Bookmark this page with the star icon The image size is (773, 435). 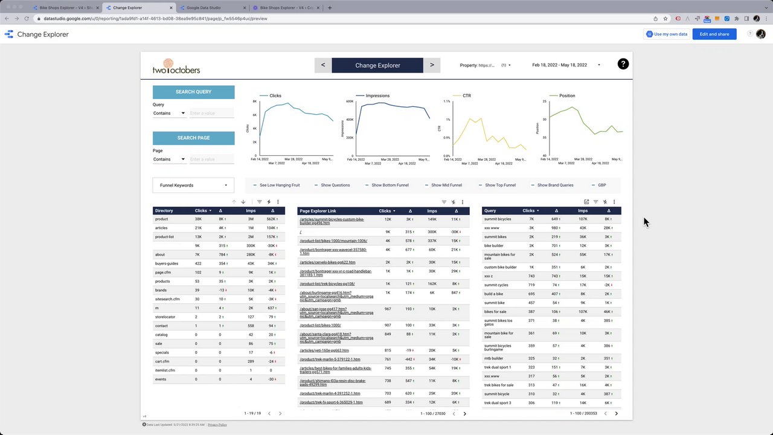click(666, 19)
